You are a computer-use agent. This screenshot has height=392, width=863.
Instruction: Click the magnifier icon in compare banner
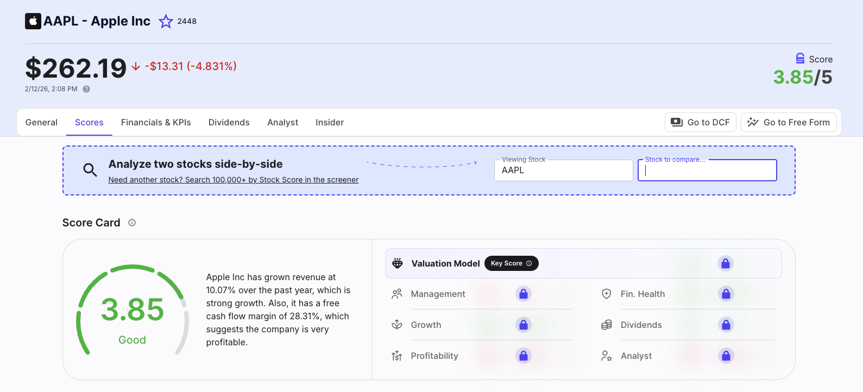pos(90,170)
